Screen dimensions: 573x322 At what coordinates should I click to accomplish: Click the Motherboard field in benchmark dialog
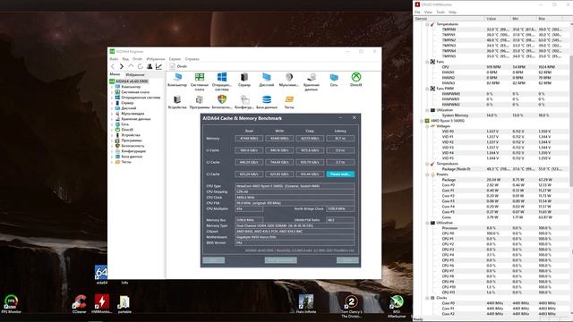coord(295,237)
